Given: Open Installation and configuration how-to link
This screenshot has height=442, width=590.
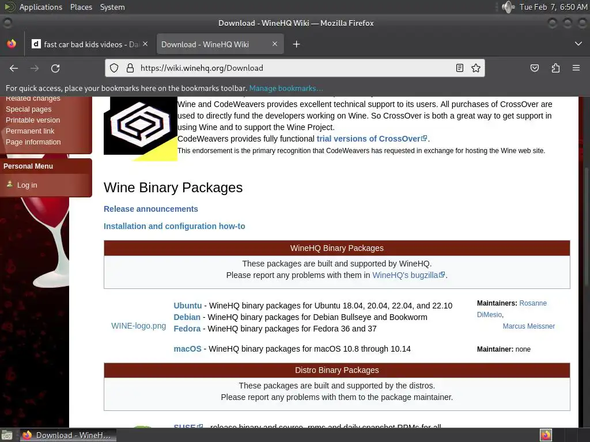Looking at the screenshot, I should click(174, 226).
